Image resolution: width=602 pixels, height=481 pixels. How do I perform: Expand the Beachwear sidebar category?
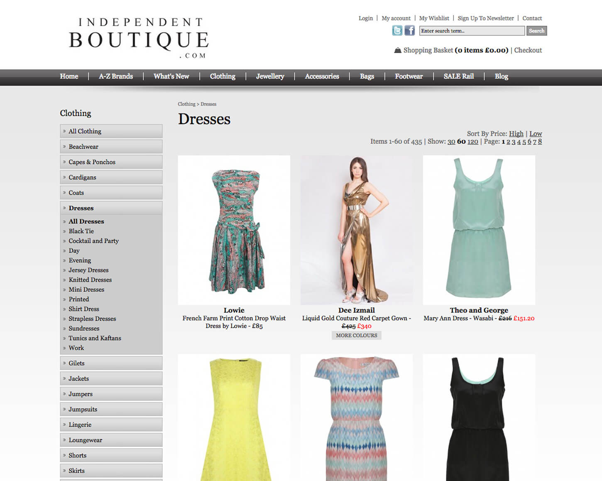(111, 146)
